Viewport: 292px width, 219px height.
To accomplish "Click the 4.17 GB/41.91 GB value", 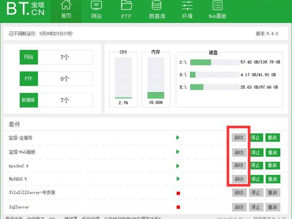I will tap(258, 75).
